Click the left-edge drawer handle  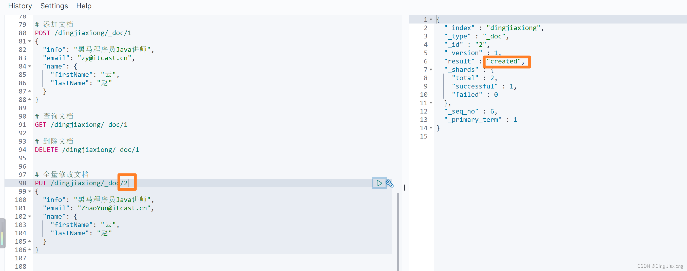pos(2,233)
